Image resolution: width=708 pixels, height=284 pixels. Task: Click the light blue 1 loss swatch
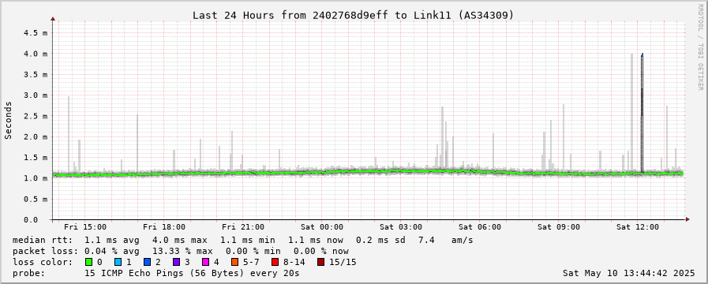(118, 262)
